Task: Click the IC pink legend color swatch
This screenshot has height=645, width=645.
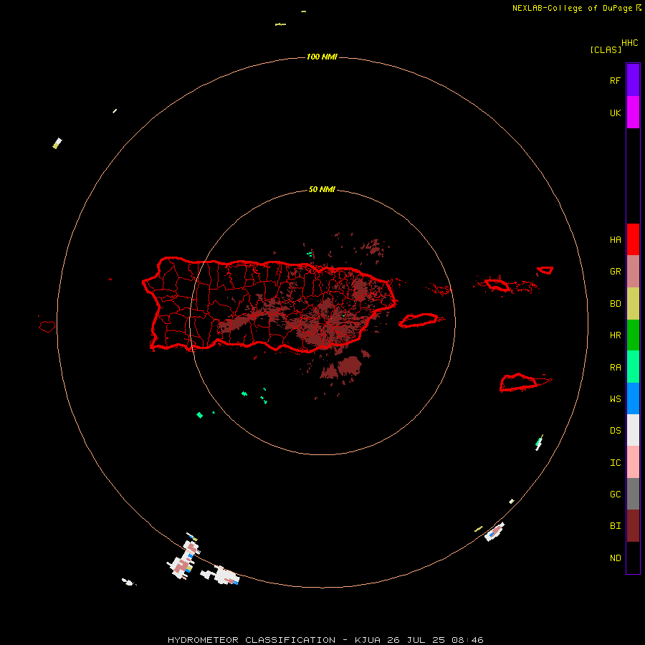Action: click(633, 462)
